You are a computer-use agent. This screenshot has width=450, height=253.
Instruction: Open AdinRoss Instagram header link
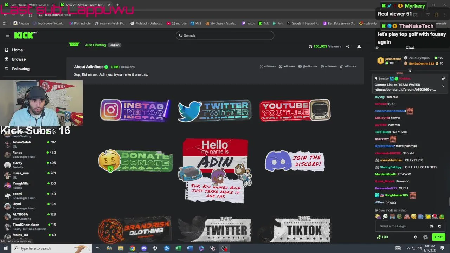[x=287, y=66]
